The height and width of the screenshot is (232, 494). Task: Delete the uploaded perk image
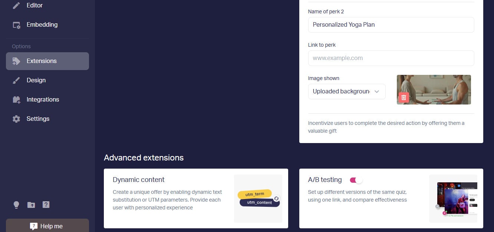[404, 97]
